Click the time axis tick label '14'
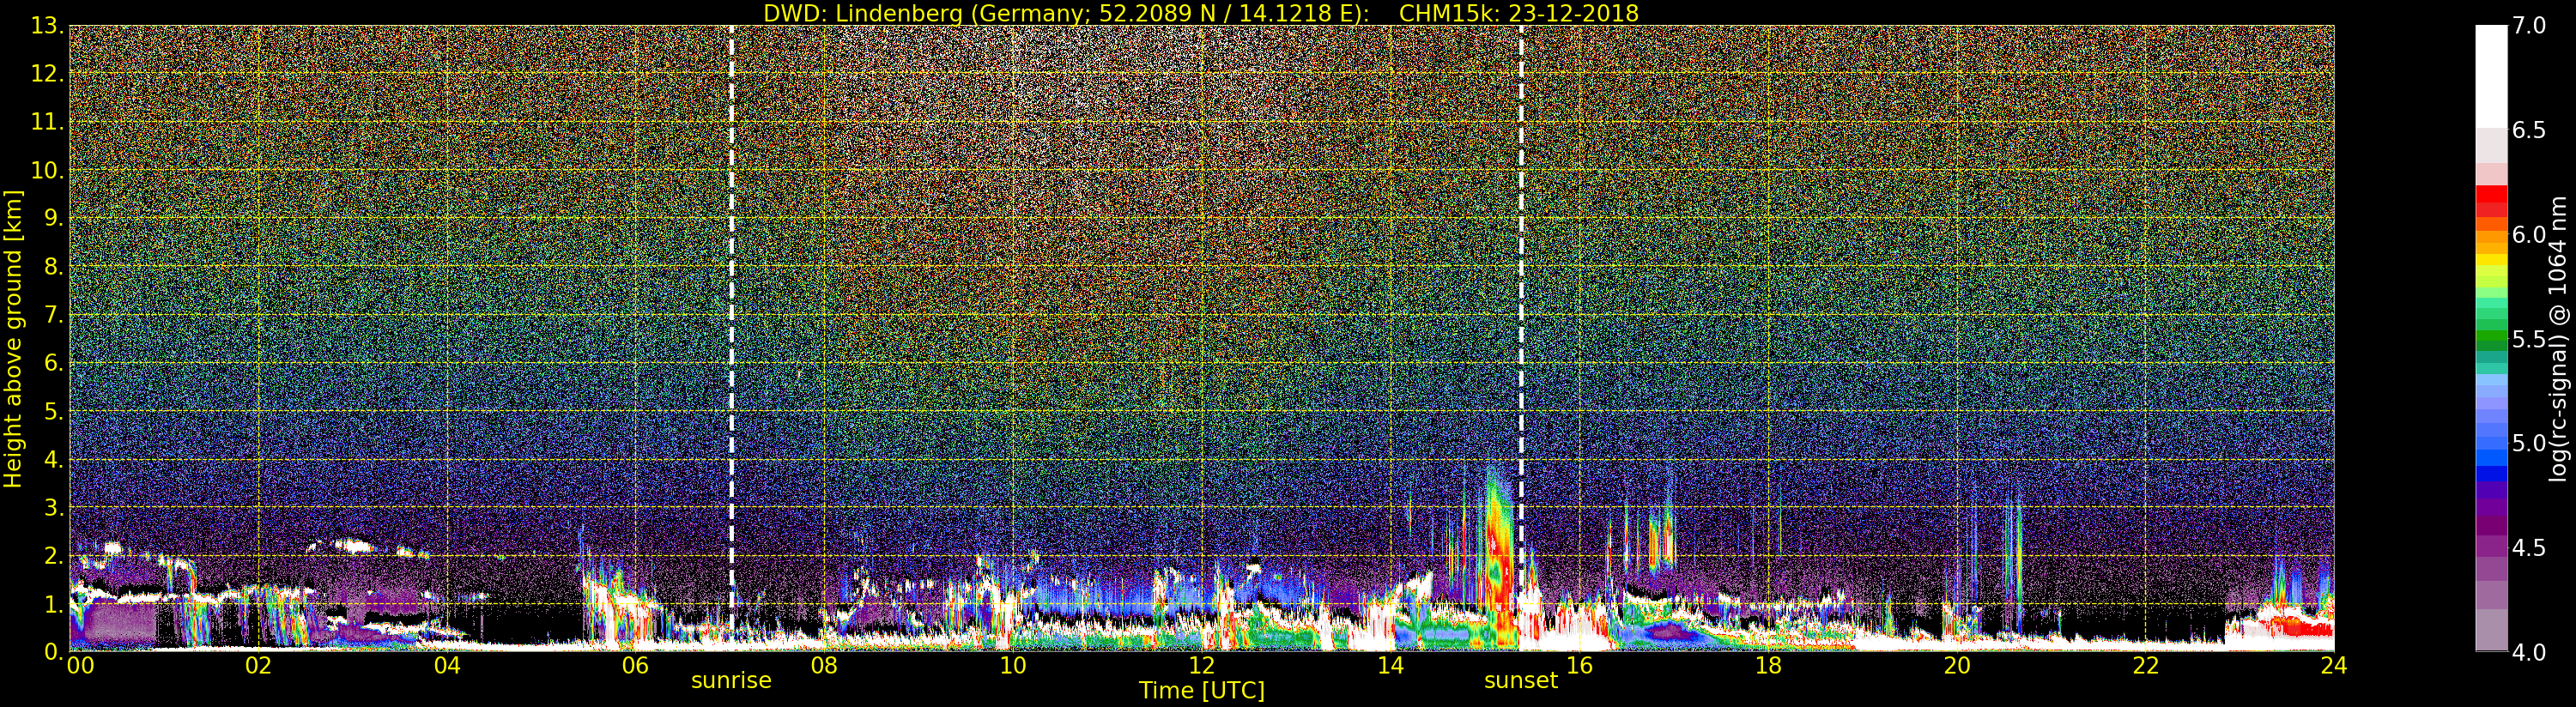Viewport: 2576px width, 707px height. 1390,665
